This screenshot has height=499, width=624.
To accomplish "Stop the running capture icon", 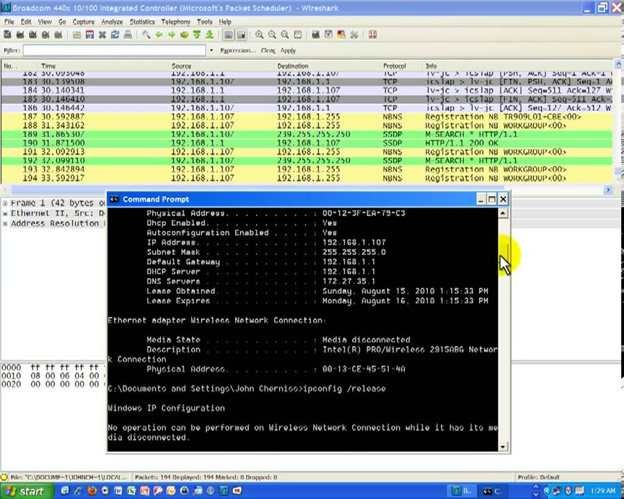I will pyautogui.click(x=45, y=35).
